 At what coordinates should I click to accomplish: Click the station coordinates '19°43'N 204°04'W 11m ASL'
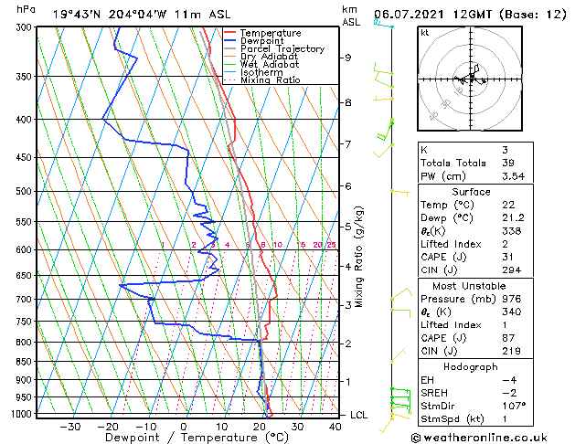[142, 15]
